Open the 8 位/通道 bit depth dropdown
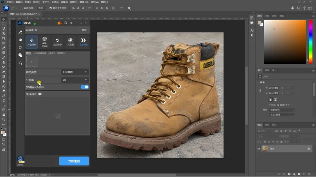 [282, 115]
